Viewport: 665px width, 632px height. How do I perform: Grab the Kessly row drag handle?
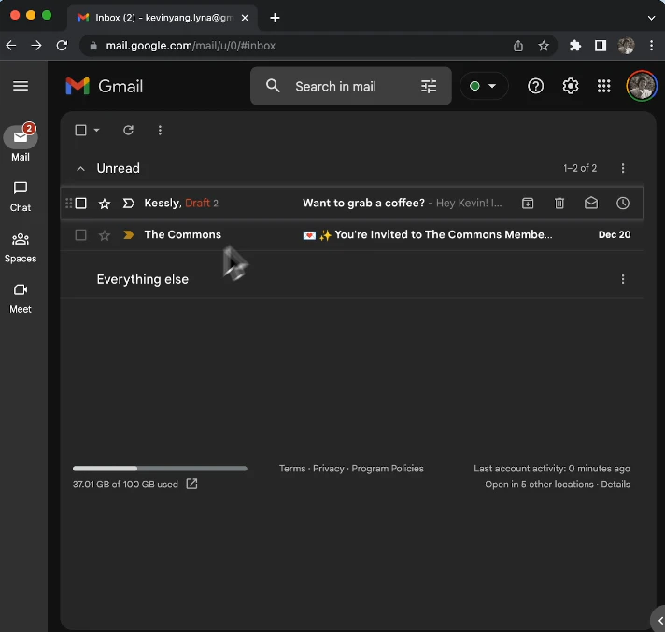coord(68,203)
